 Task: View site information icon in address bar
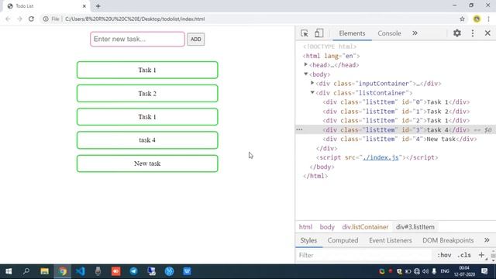(46, 19)
